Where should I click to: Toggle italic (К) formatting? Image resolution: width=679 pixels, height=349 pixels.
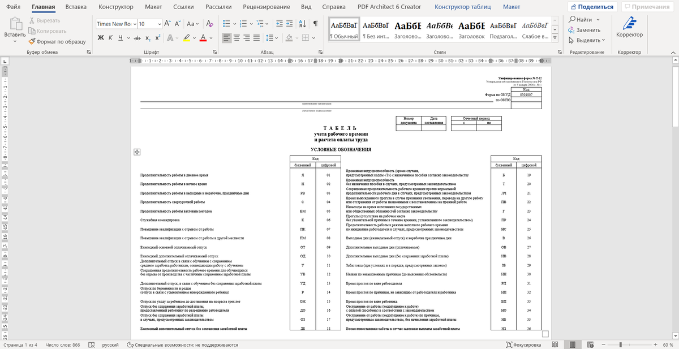tap(111, 38)
